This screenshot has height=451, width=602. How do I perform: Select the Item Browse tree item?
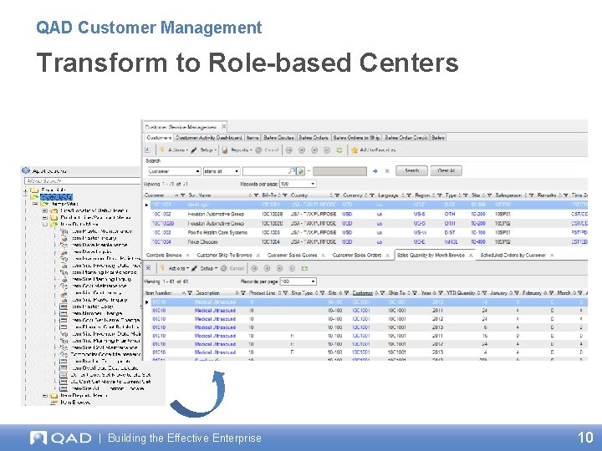[75, 403]
